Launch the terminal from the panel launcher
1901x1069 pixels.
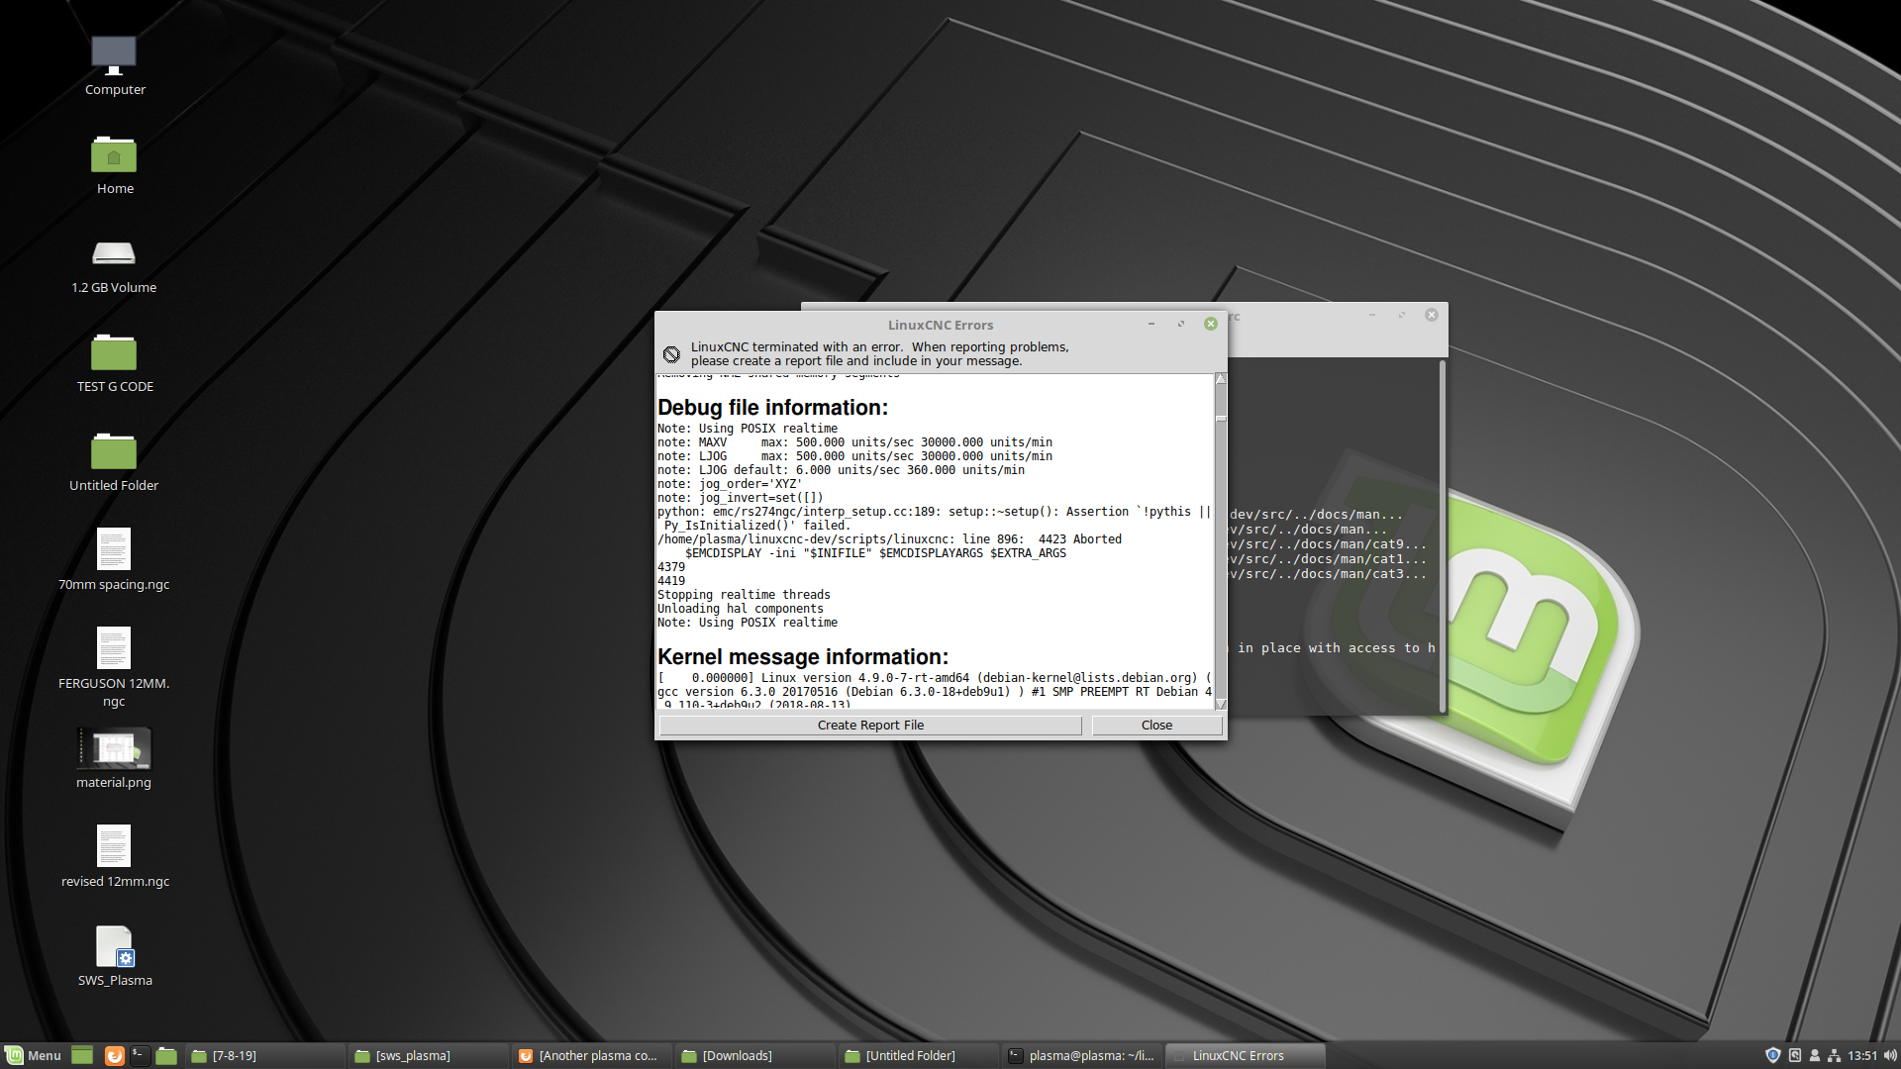click(x=140, y=1055)
